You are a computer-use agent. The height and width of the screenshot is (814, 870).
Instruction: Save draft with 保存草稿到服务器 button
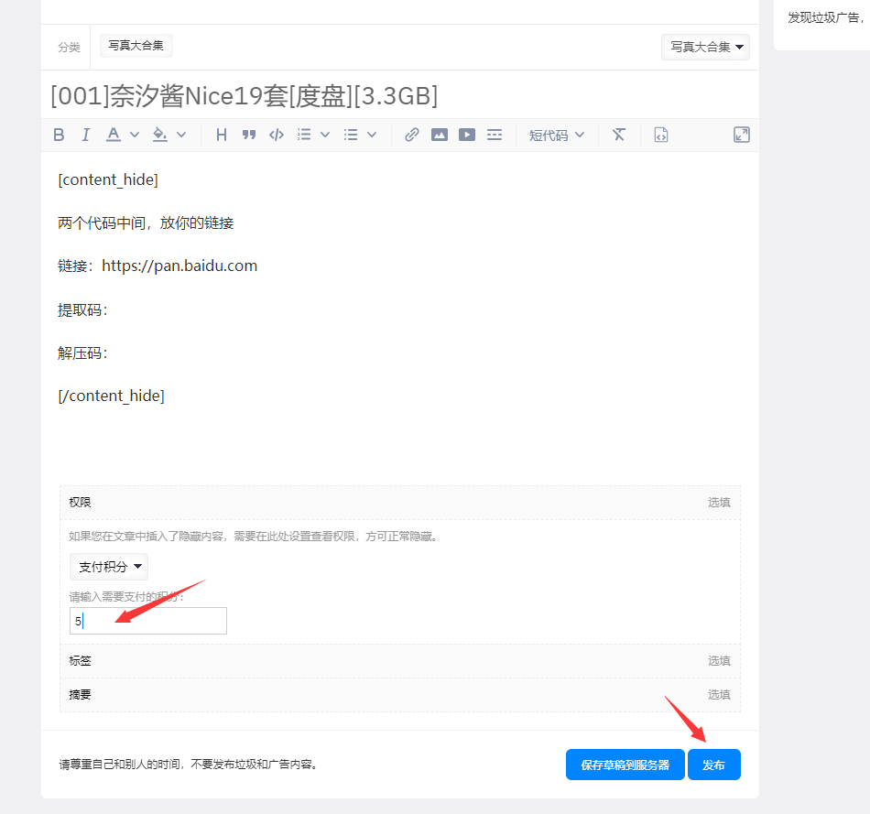(x=625, y=765)
